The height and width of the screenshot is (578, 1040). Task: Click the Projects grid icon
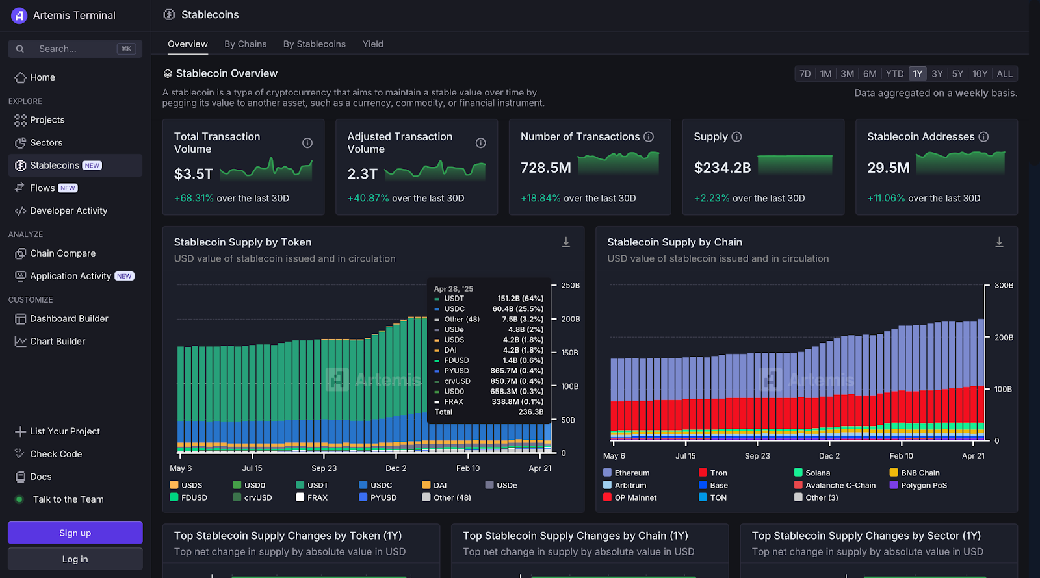[x=20, y=120]
